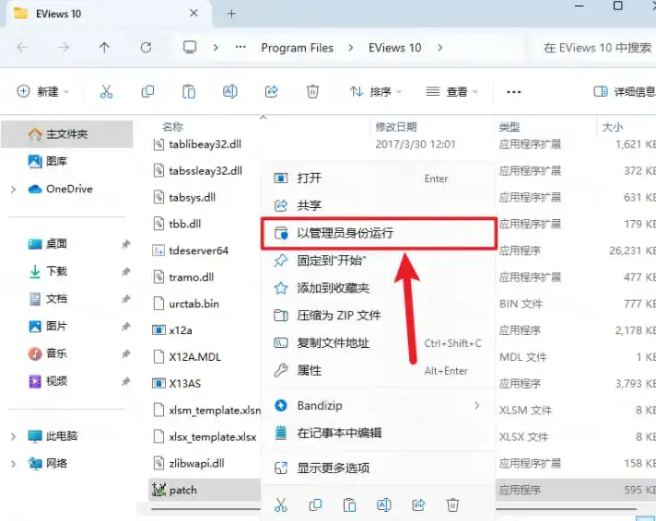Image resolution: width=656 pixels, height=521 pixels.
Task: Choose 共享 in the context menu
Action: coord(378,205)
